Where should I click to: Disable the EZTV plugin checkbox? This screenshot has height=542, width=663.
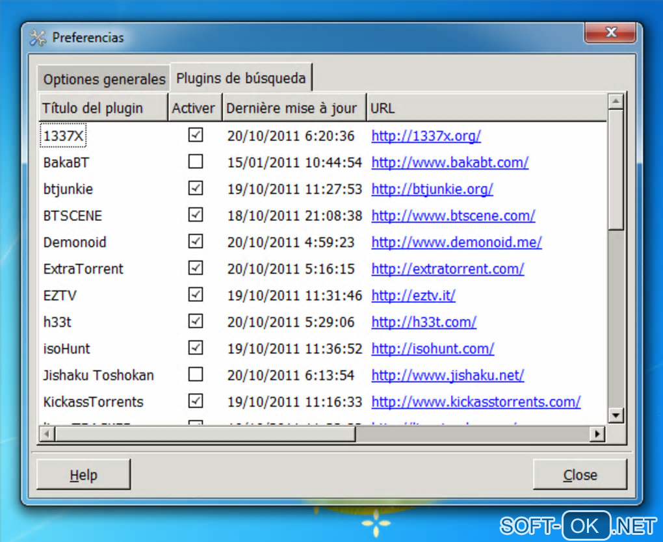tap(196, 295)
